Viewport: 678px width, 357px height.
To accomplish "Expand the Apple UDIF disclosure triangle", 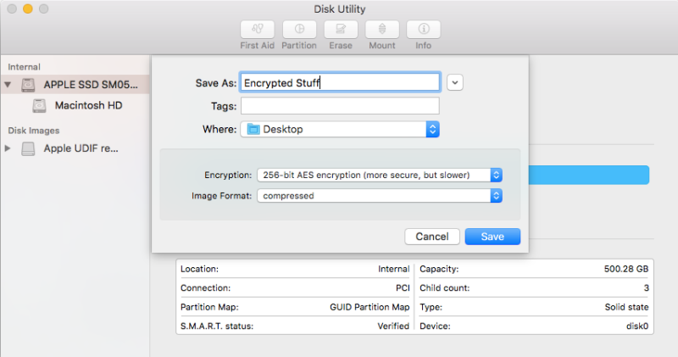I will 8,148.
